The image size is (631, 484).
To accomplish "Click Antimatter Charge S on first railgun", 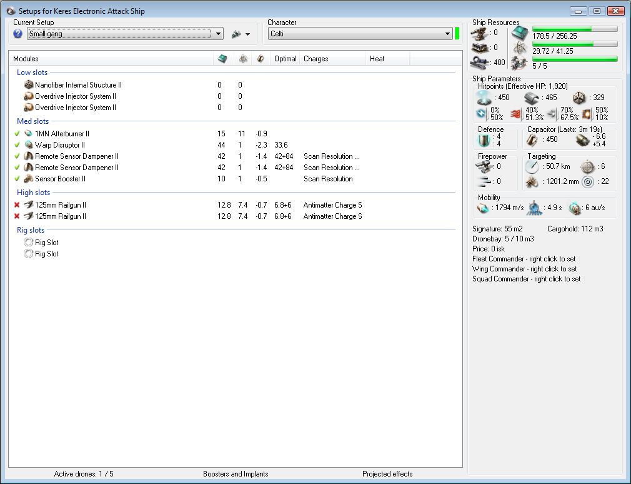I will pyautogui.click(x=333, y=205).
